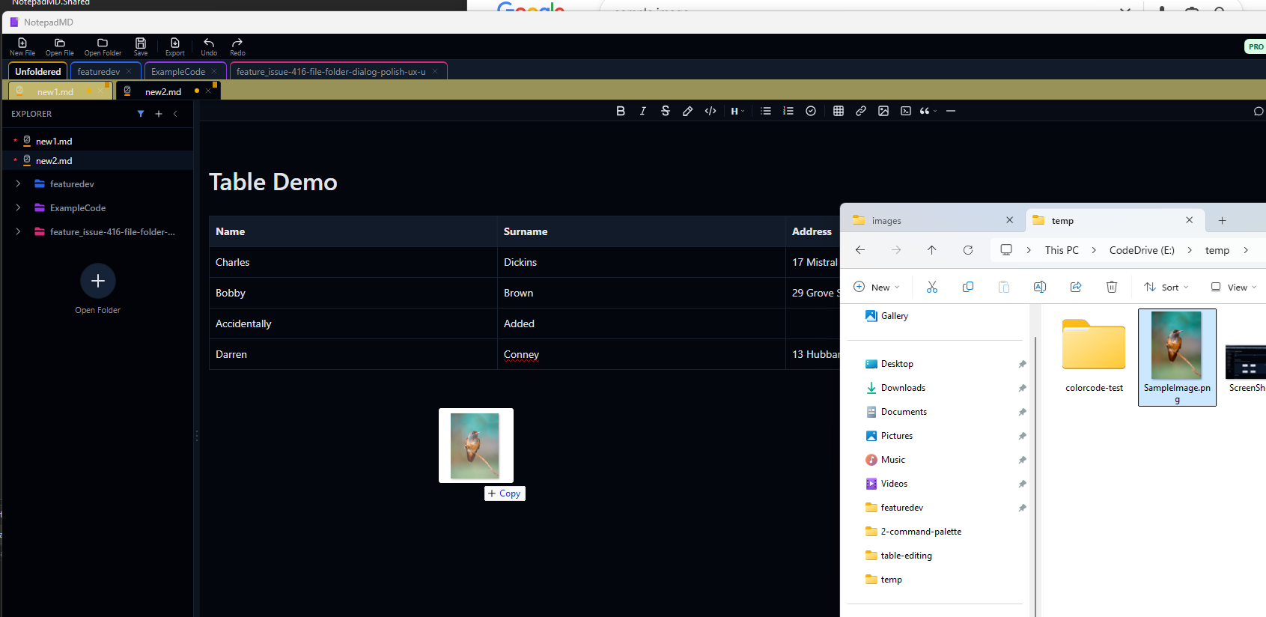
Task: Insert a numbered list
Action: [x=788, y=111]
